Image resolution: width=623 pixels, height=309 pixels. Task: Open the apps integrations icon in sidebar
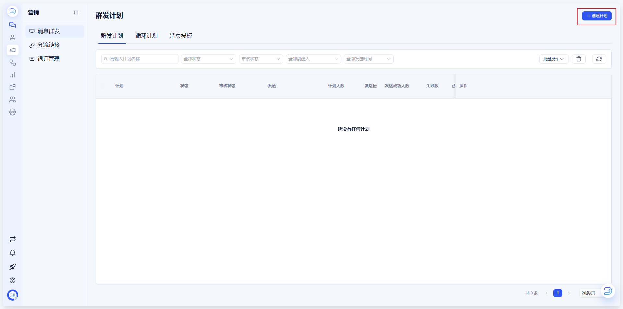coord(13,87)
